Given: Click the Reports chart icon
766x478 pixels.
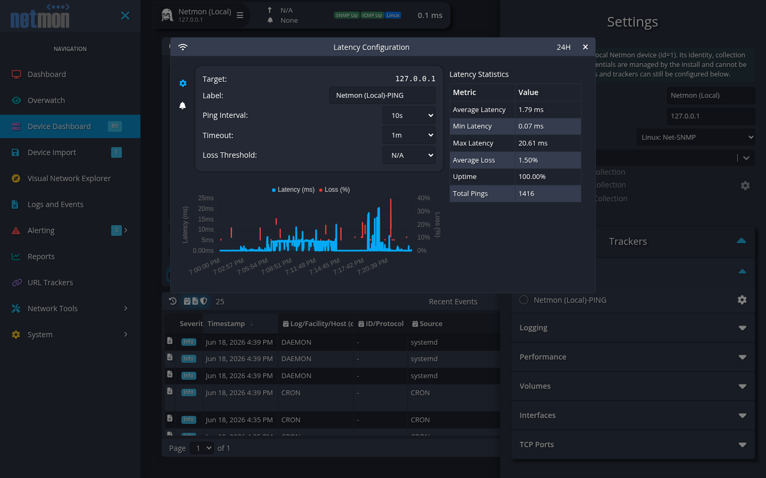Looking at the screenshot, I should (x=16, y=257).
